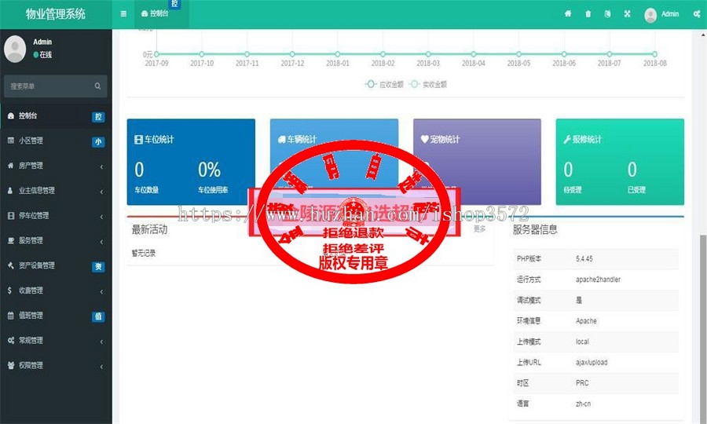Click the gavel icon beside 资产设备管理
Image resolution: width=707 pixels, height=424 pixels.
pyautogui.click(x=10, y=265)
